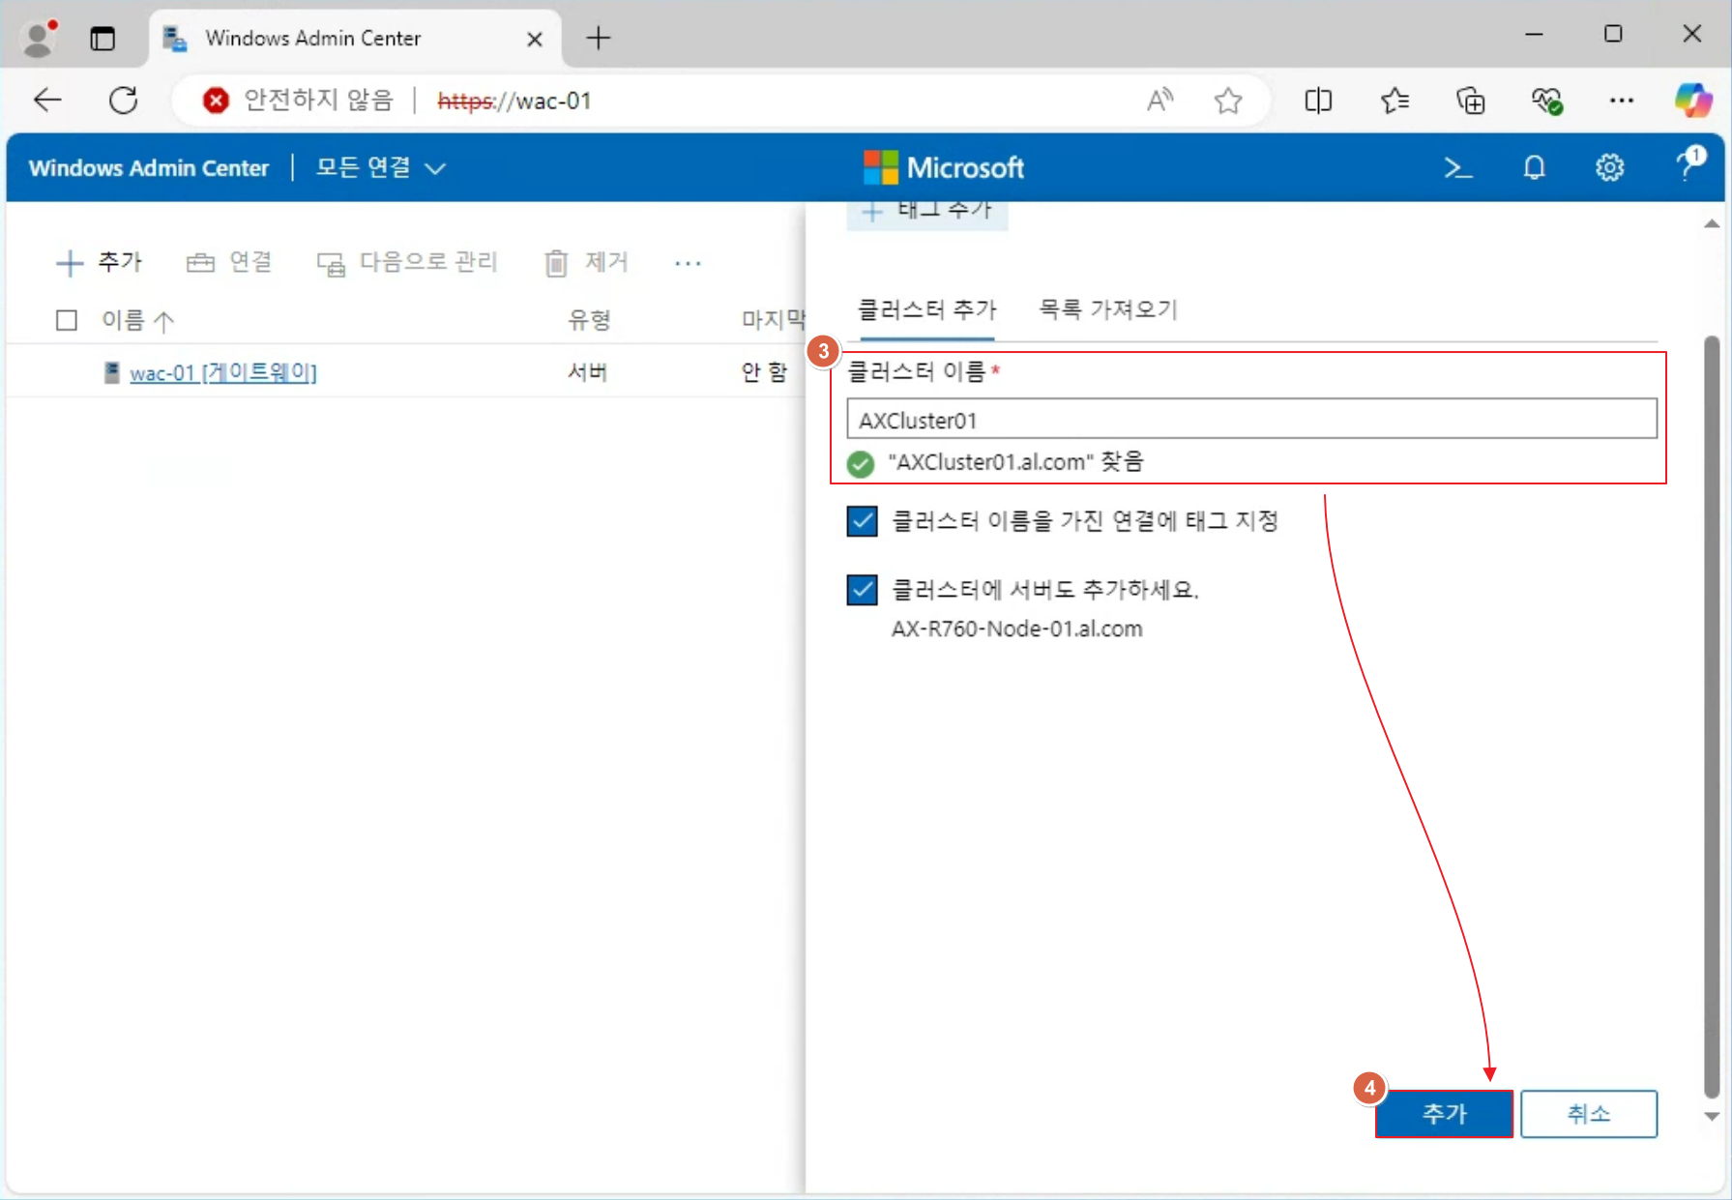Image resolution: width=1732 pixels, height=1200 pixels.
Task: Click the cluster name input field
Action: [1251, 420]
